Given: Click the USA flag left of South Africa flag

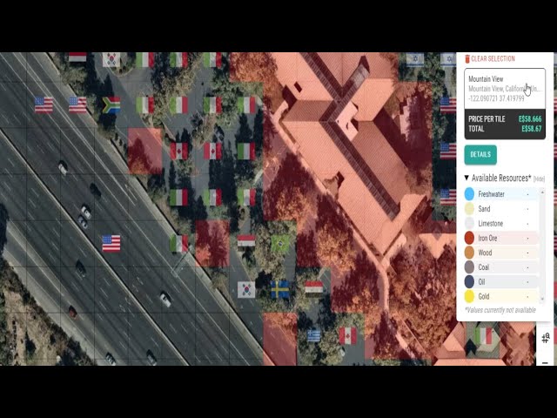Looking at the screenshot, I should pyautogui.click(x=77, y=104).
